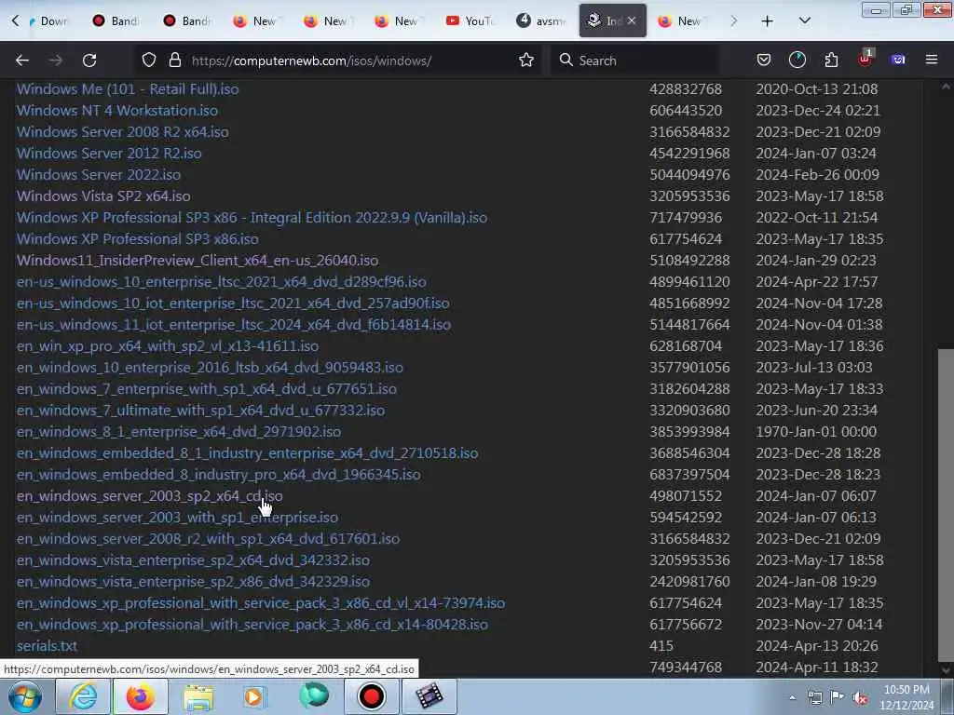View site security padlock info
The height and width of the screenshot is (715, 954).
(x=175, y=61)
